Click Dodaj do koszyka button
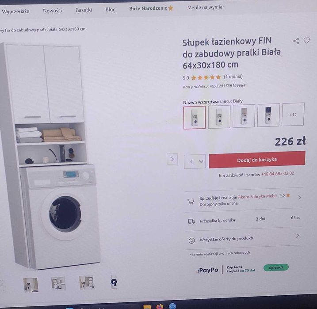Image resolution: width=317 pixels, height=309 pixels. [x=257, y=160]
